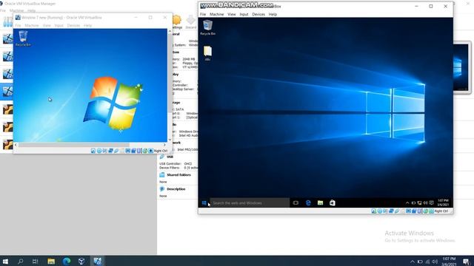Open File Explorer in Windows 10 guest taskbar
Image resolution: width=474 pixels, height=266 pixels.
tap(320, 203)
